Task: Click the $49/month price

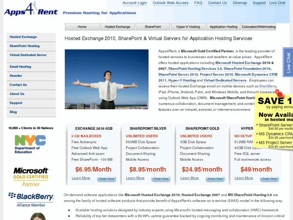Action: point(256,170)
